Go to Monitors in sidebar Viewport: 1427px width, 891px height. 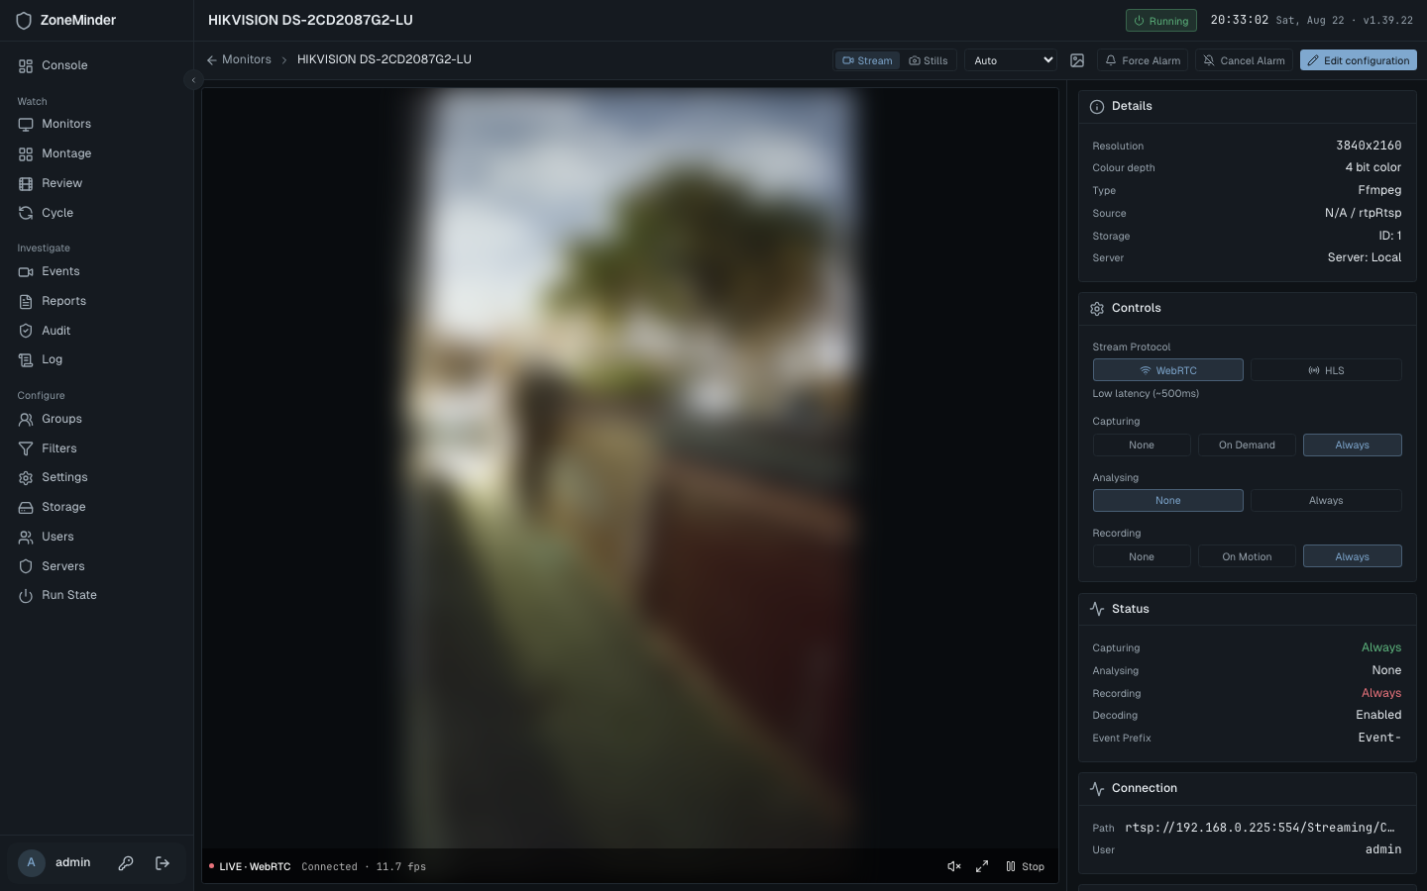(x=96, y=124)
